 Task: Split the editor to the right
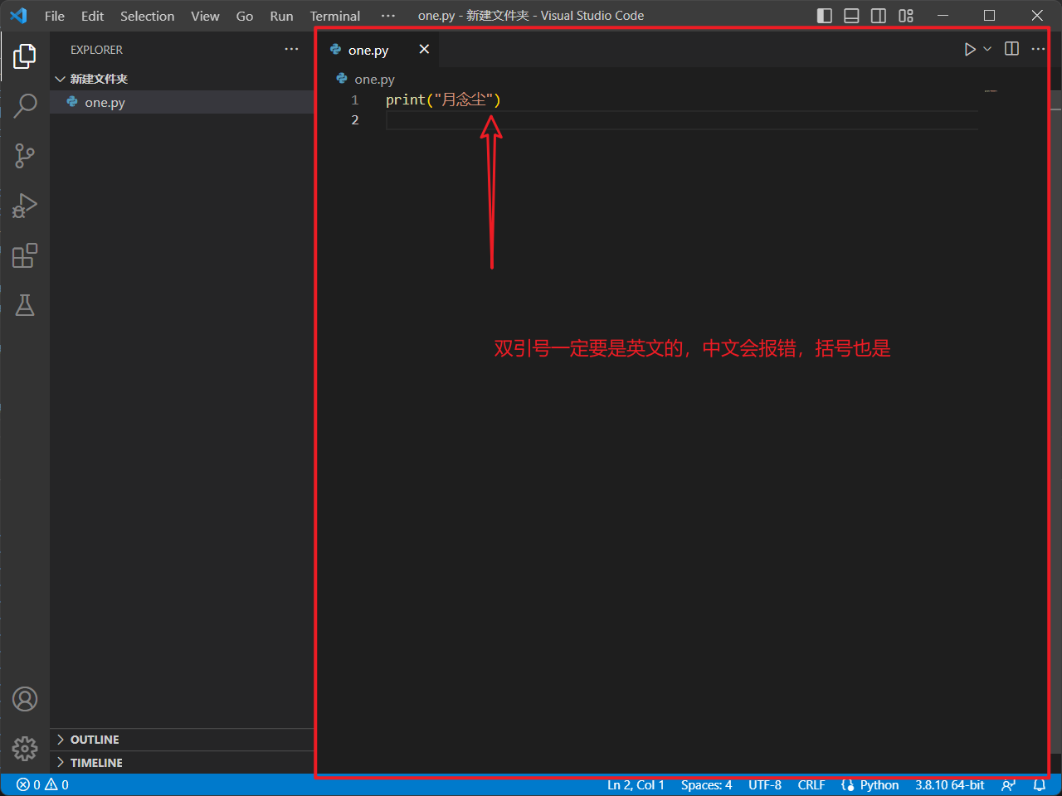1011,49
